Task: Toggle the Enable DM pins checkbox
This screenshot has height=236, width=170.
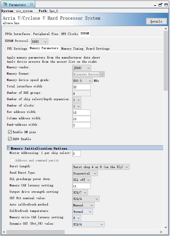Action: [10, 132]
